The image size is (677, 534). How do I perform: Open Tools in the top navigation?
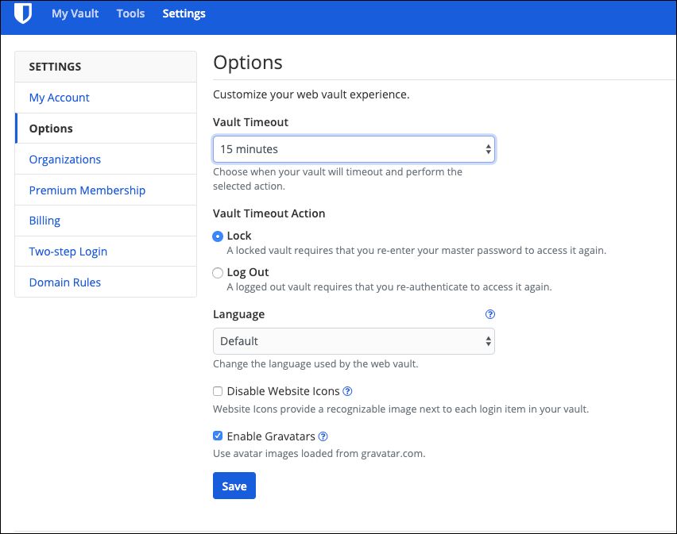pyautogui.click(x=130, y=13)
